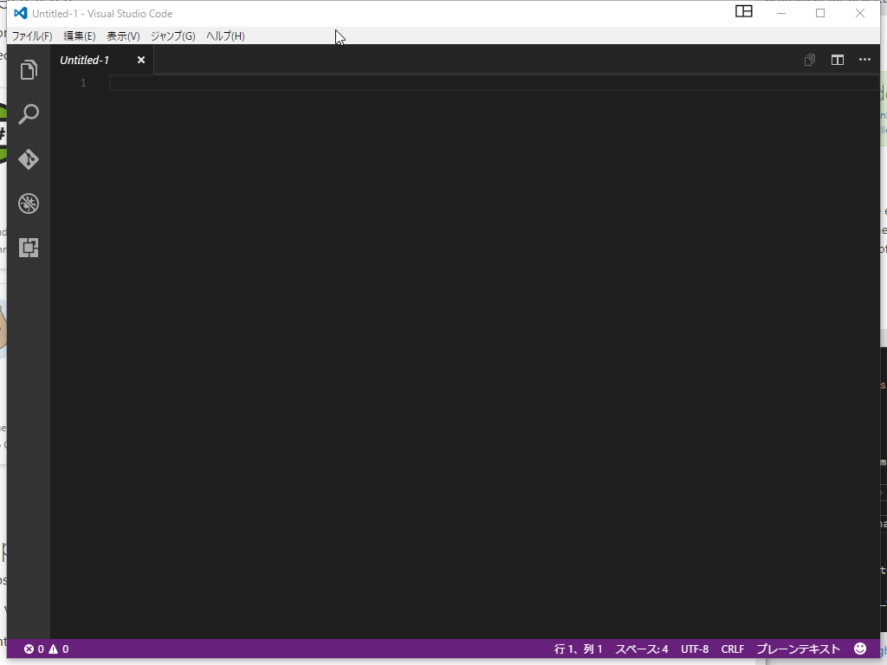The image size is (887, 665).
Task: Select language mode プレーンテキスト
Action: point(798,649)
